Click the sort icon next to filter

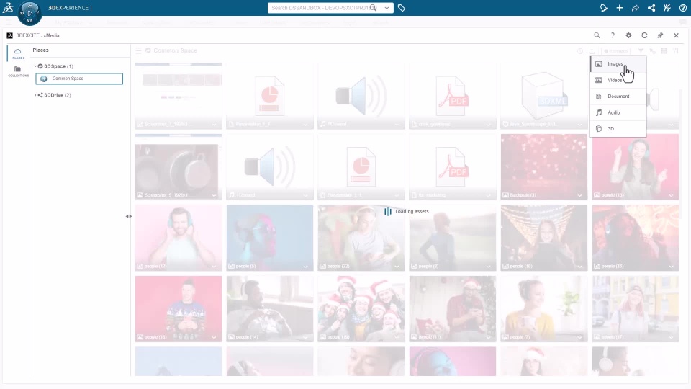tap(652, 51)
